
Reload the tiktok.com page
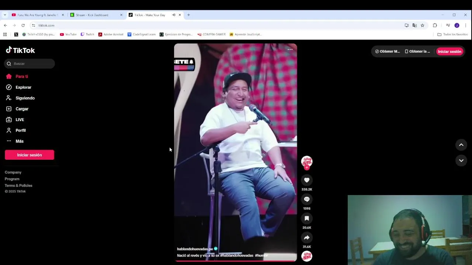pos(23,25)
